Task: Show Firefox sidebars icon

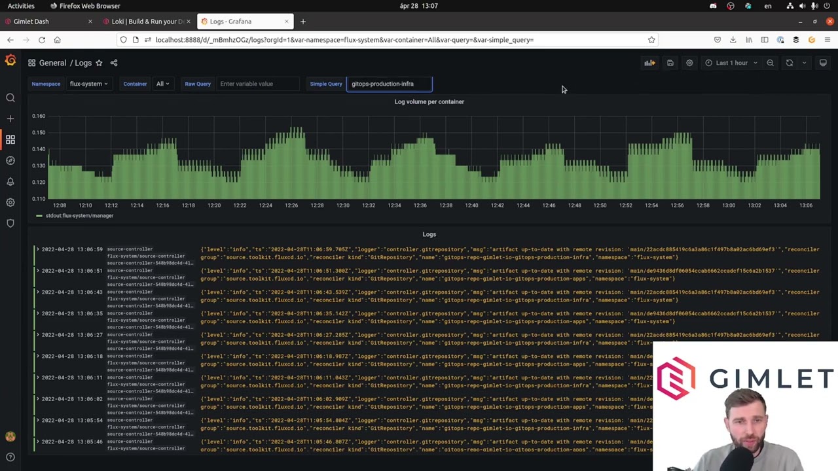Action: point(765,40)
